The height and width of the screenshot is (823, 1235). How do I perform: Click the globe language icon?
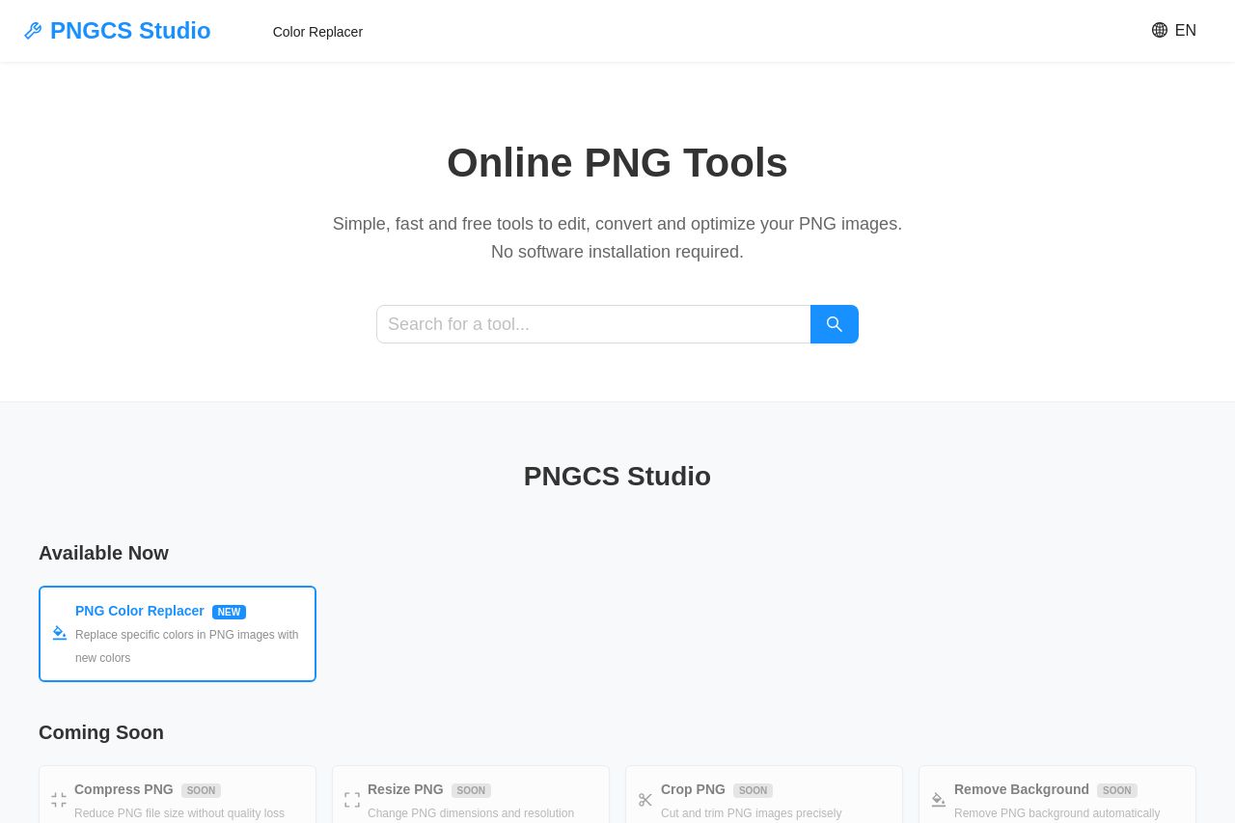tap(1160, 30)
